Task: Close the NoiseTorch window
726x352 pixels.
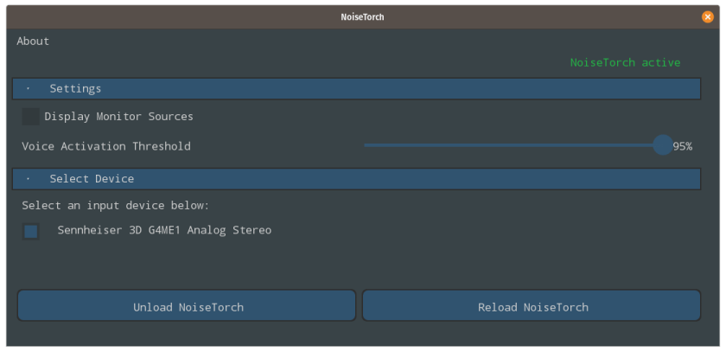Action: pos(708,16)
